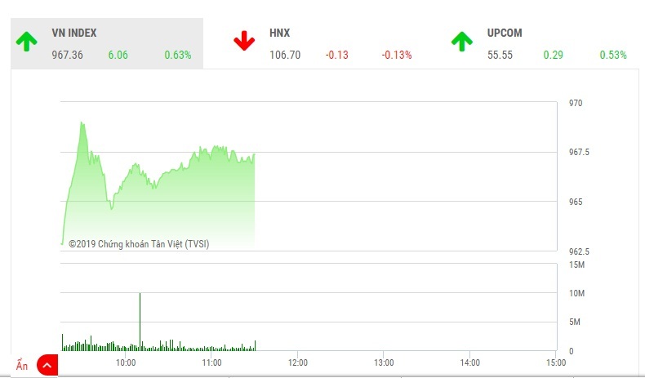This screenshot has width=645, height=378.
Task: Click the green up arrow beside UPCOM
Action: click(x=461, y=41)
